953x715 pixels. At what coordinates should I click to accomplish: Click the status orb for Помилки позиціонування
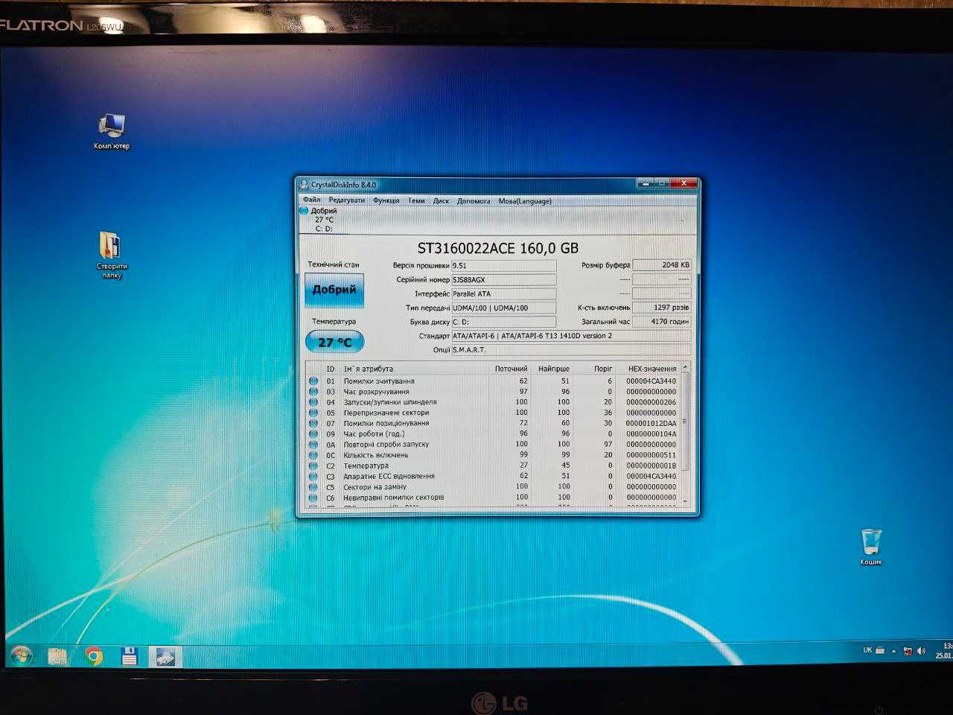[x=313, y=423]
